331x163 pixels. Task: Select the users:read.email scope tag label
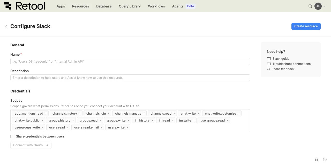(86, 127)
